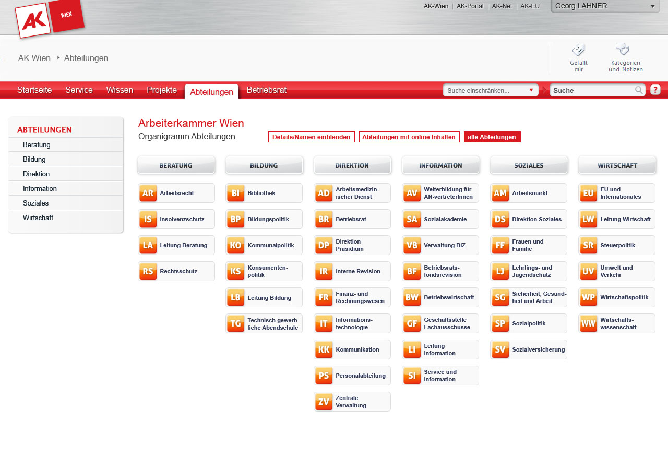Open the BP Bildungspolitik icon
This screenshot has width=668, height=459.
click(236, 219)
